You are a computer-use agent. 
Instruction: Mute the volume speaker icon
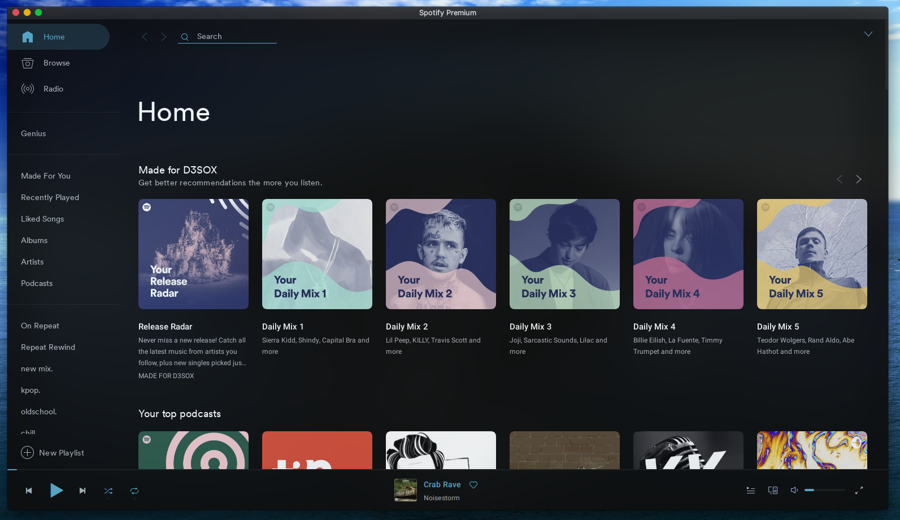(794, 490)
